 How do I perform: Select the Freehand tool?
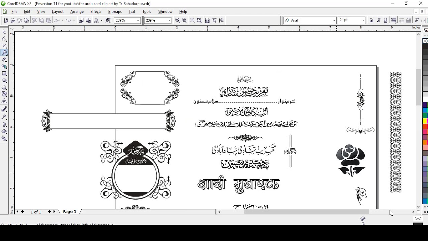point(4,60)
